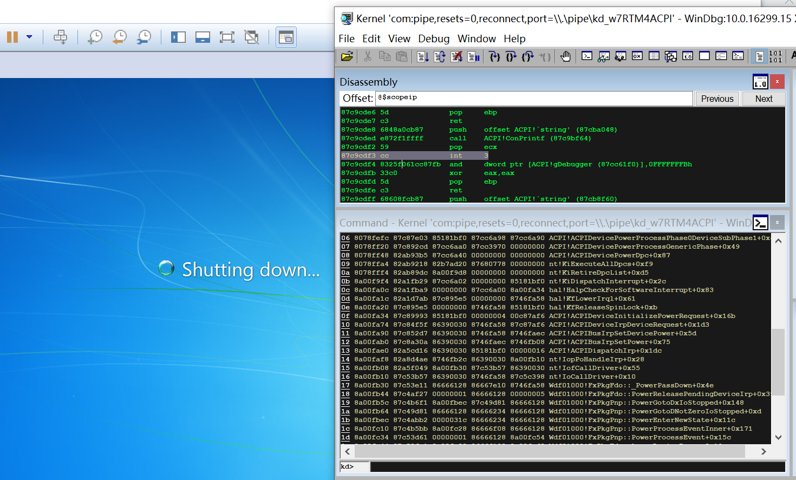Screen dimensions: 796x480
Task: Click the kd> command input box
Action: click(578, 466)
